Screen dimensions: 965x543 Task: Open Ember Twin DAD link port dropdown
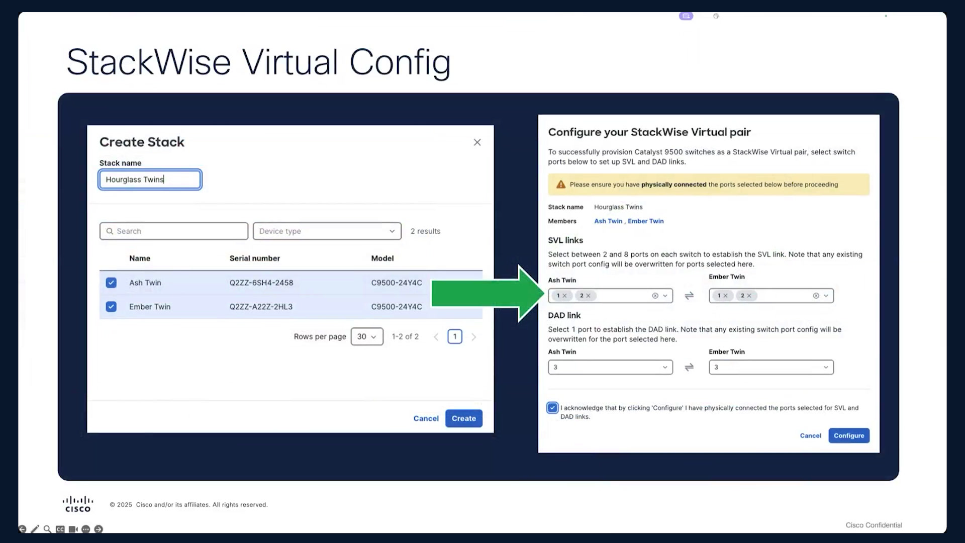pyautogui.click(x=771, y=367)
